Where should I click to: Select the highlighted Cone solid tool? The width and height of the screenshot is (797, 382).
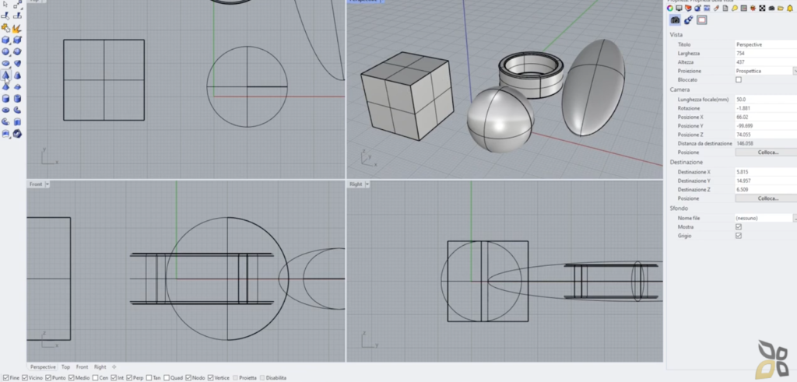tap(5, 75)
